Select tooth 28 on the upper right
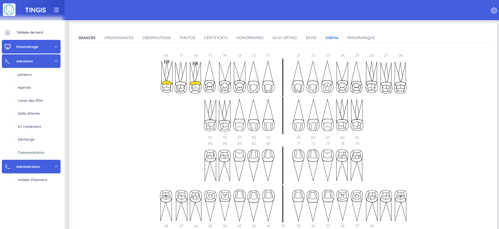The height and width of the screenshot is (229, 499). pyautogui.click(x=400, y=78)
